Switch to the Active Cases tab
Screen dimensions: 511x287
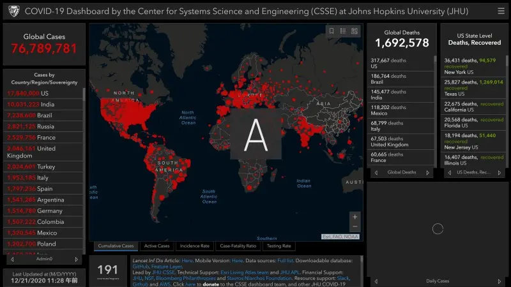[x=156, y=246]
